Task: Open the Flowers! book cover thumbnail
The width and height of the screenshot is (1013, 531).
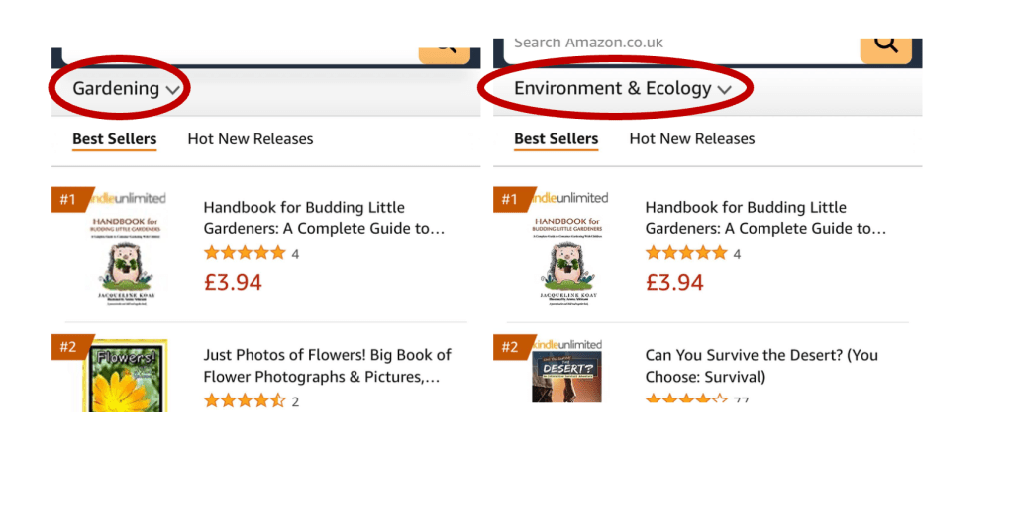Action: tap(124, 377)
